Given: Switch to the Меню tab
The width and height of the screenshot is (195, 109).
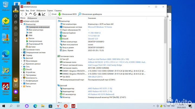Looking at the screenshot, I should (x=23, y=18).
